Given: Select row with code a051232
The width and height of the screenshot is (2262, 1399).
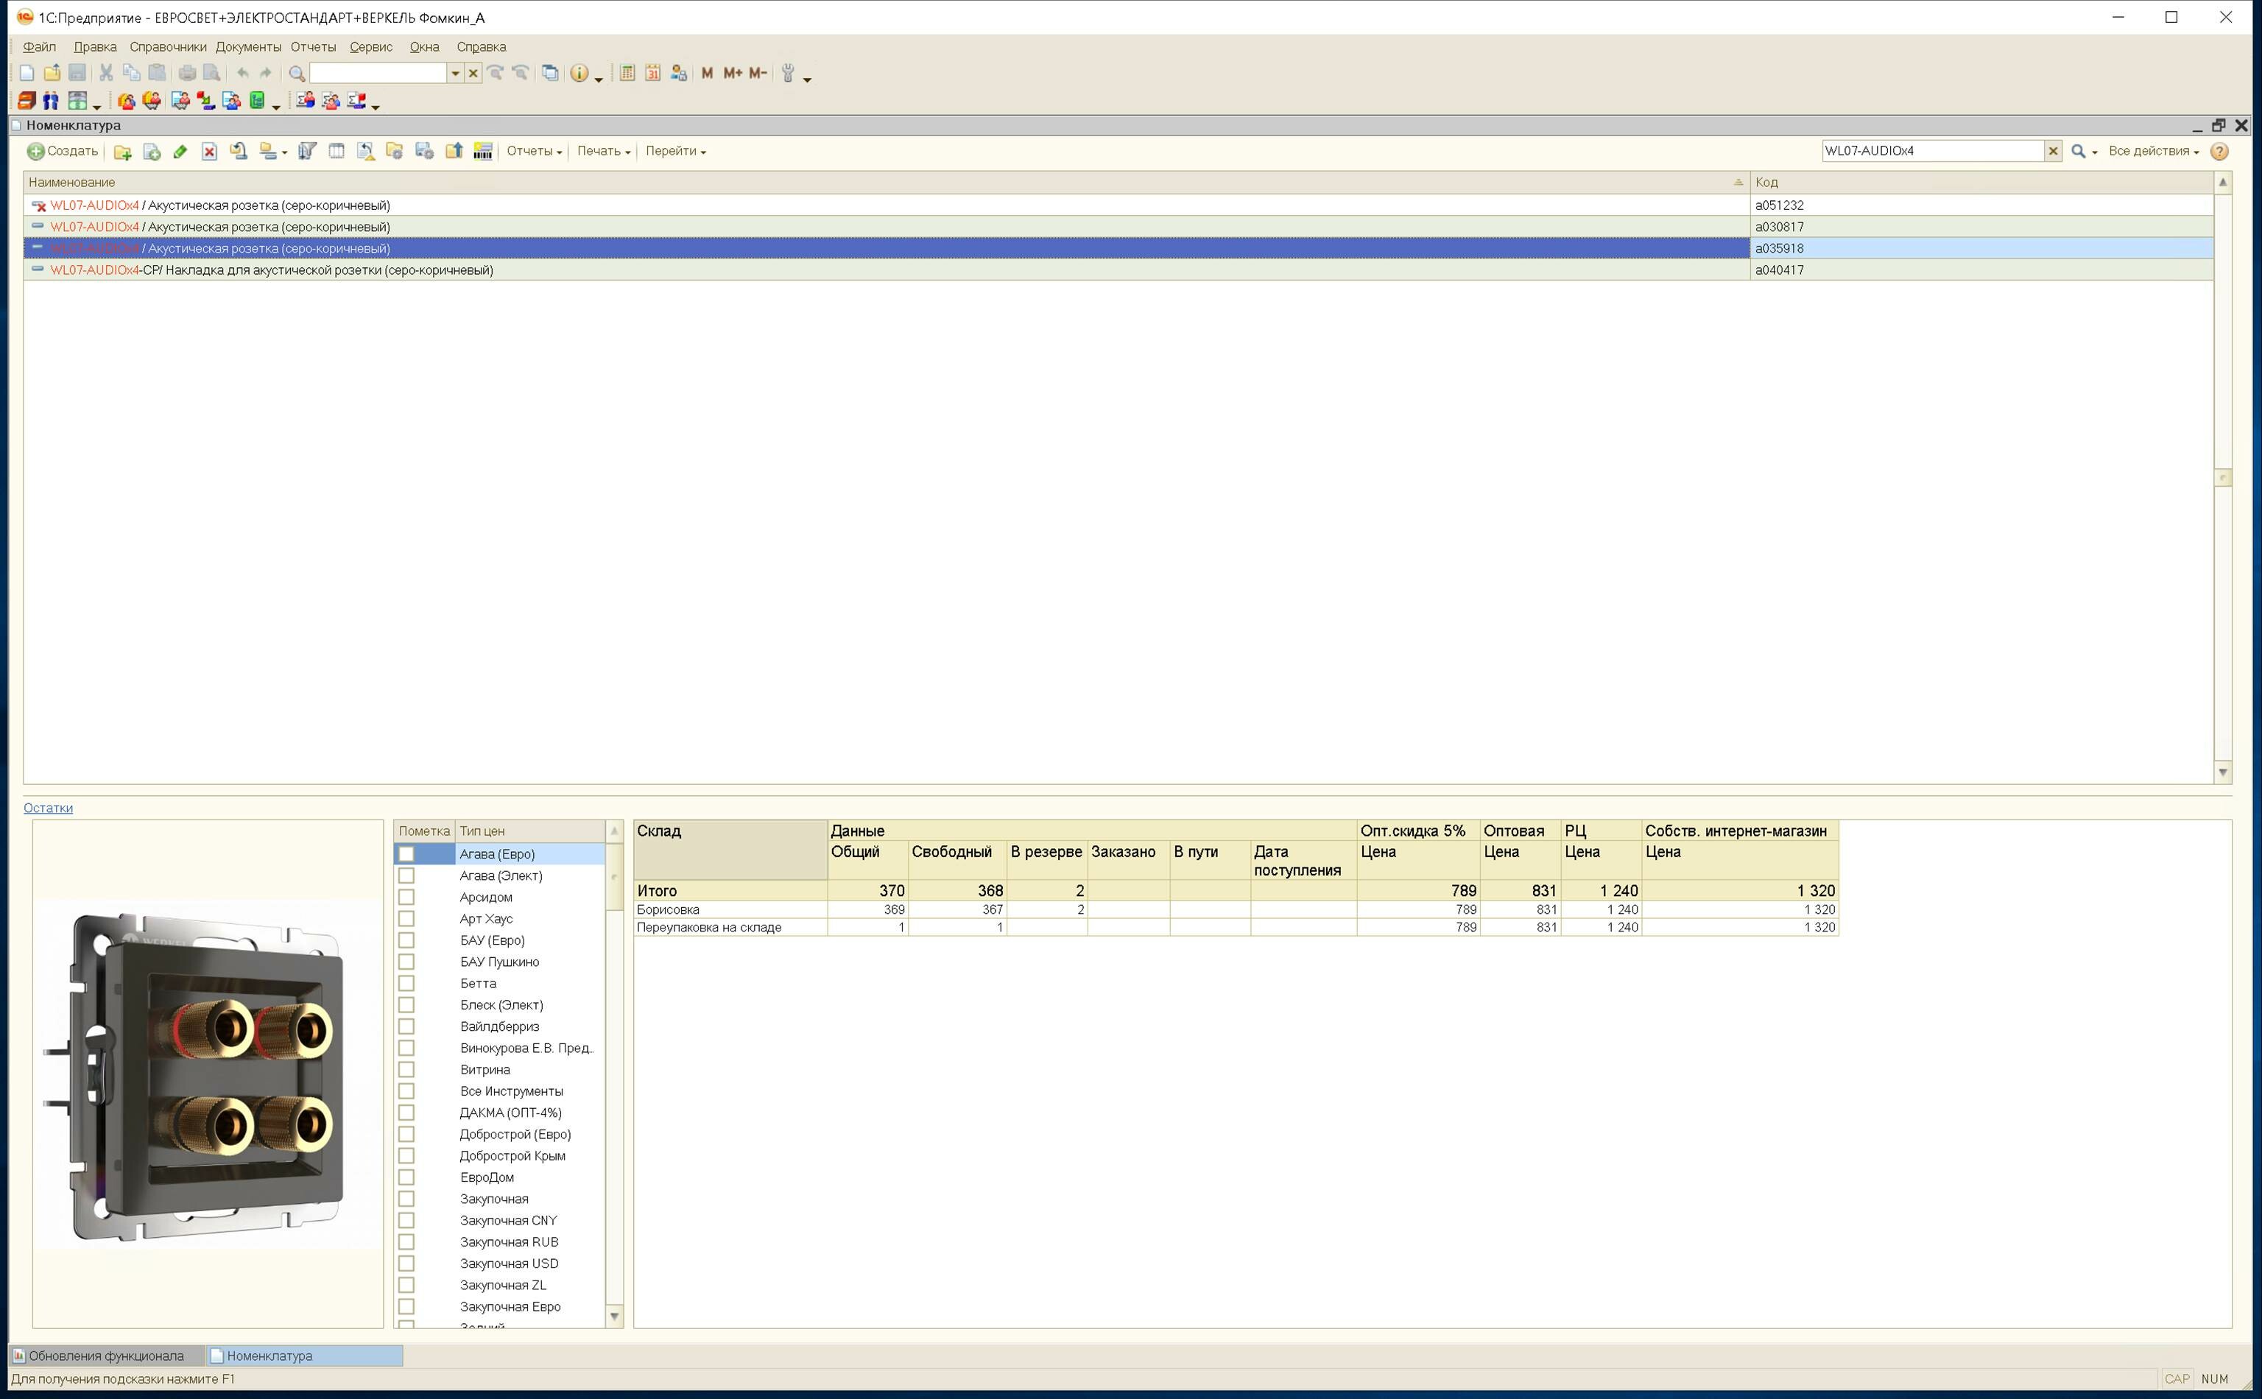Looking at the screenshot, I should (x=1118, y=205).
